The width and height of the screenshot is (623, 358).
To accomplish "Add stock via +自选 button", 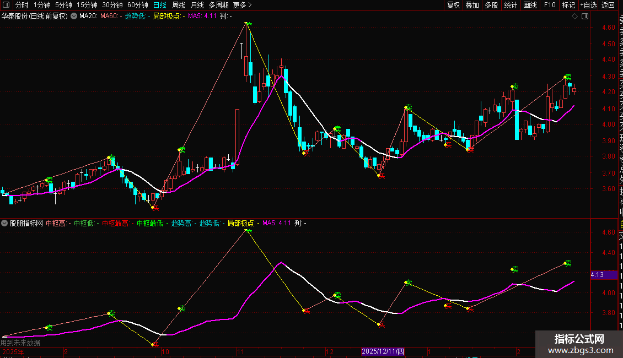I will point(588,5).
